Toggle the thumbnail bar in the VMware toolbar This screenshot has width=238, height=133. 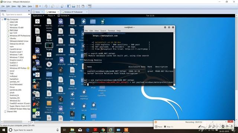point(74,6)
